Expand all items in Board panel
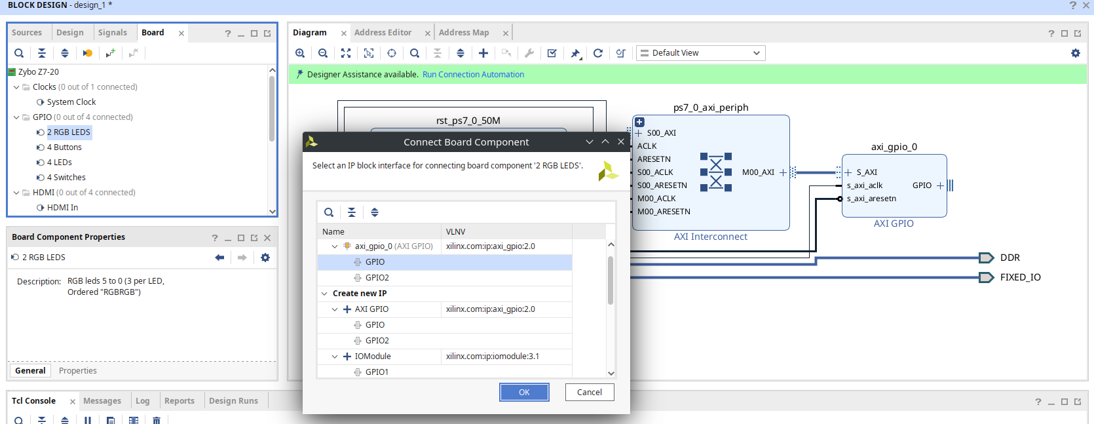 (65, 53)
